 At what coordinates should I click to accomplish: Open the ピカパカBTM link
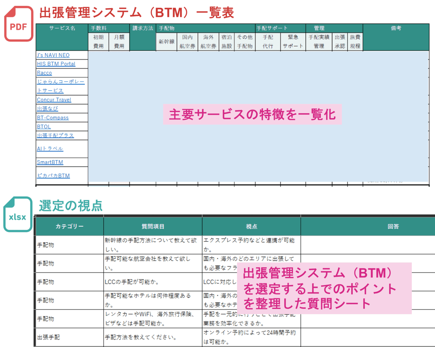point(53,176)
